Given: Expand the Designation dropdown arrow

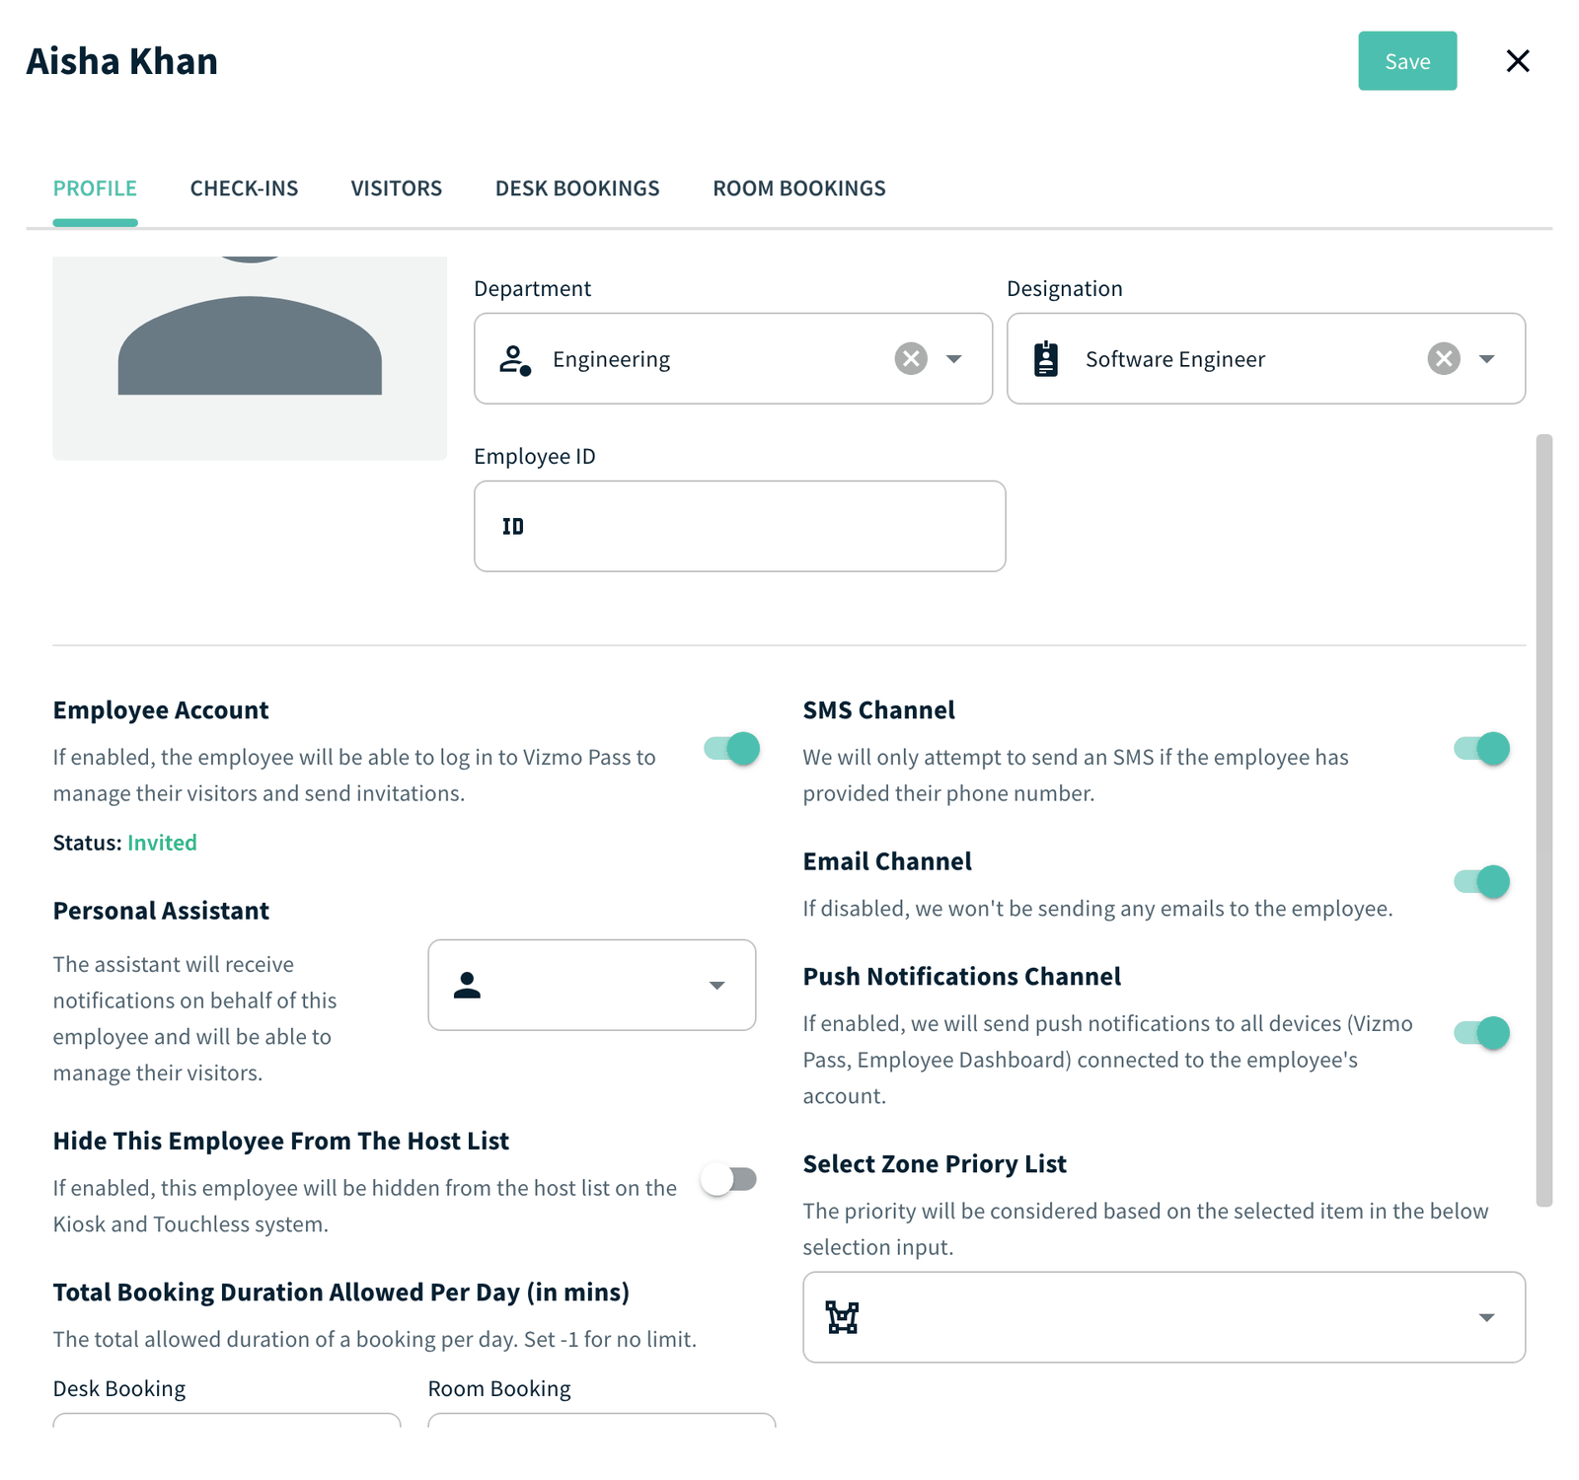Looking at the screenshot, I should pos(1486,359).
